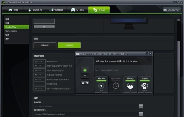Click the Alt+F8 broadcast hotkey field

(x=40, y=70)
